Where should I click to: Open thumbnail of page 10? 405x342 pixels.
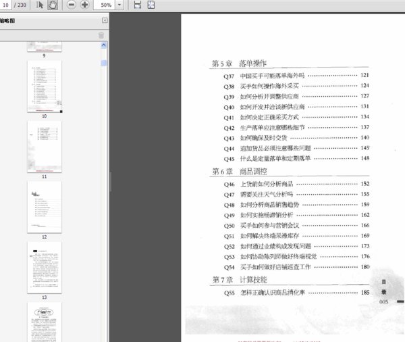(x=45, y=87)
